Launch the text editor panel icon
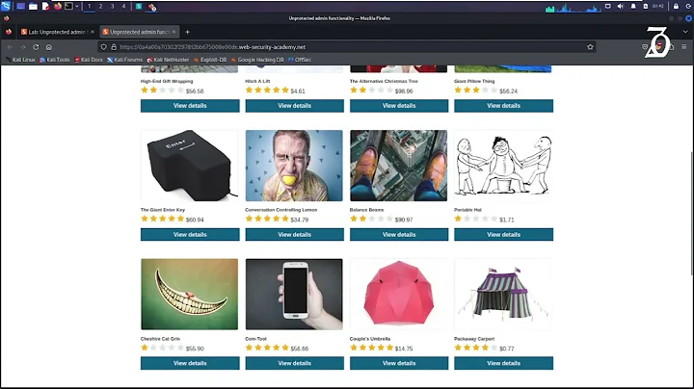The height and width of the screenshot is (389, 694). pos(45,7)
